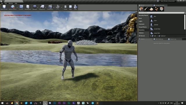Pick the Cone geometry brush
The image size is (186, 105).
(x=167, y=21)
